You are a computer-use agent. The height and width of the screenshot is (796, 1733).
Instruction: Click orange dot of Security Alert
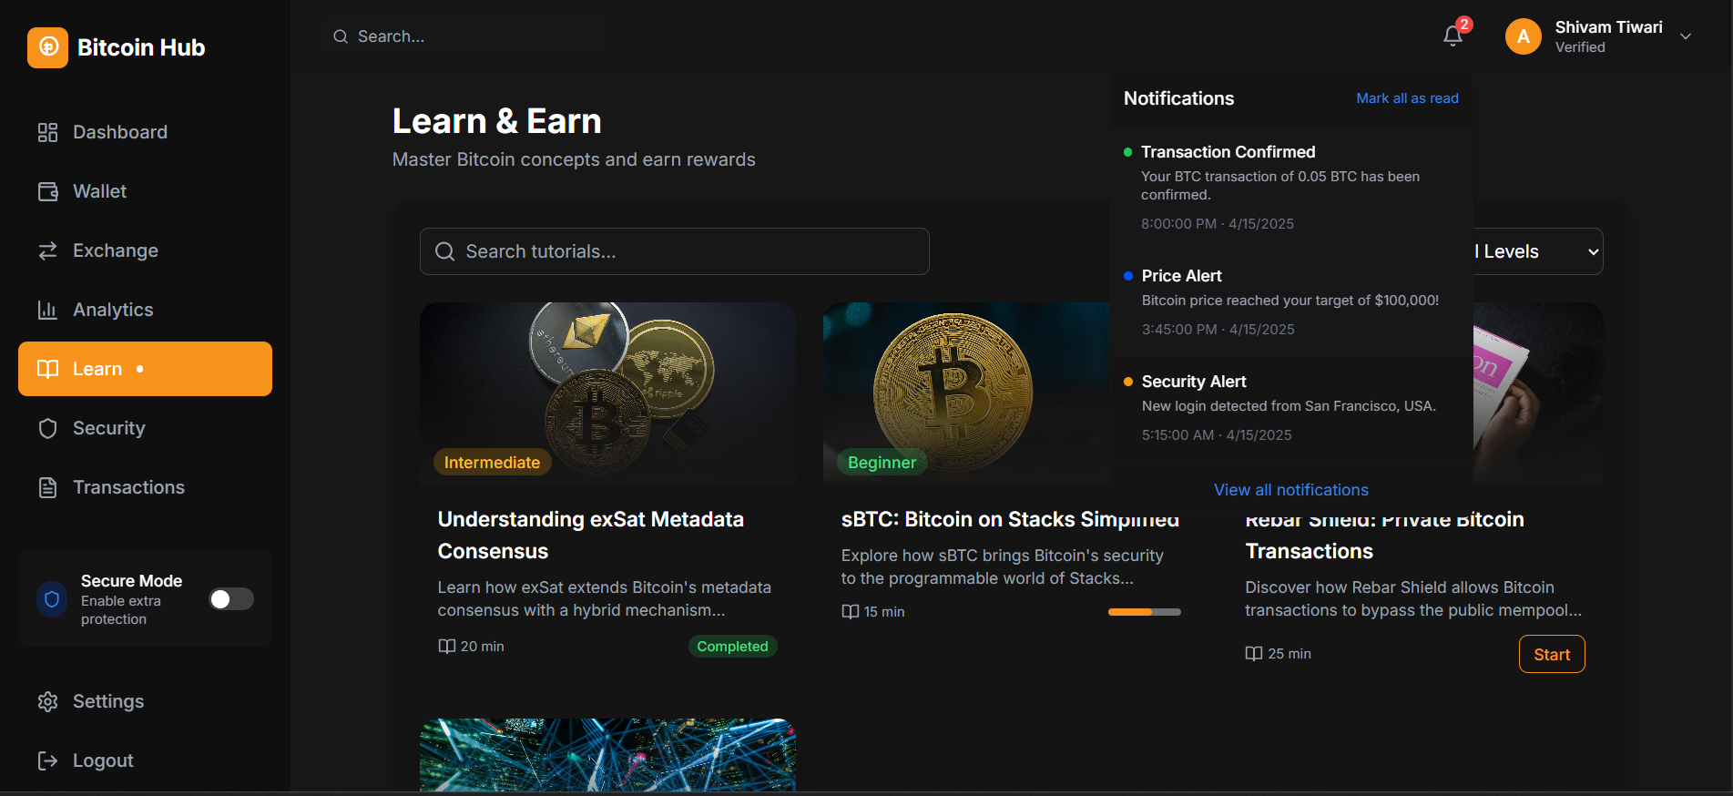(x=1128, y=382)
